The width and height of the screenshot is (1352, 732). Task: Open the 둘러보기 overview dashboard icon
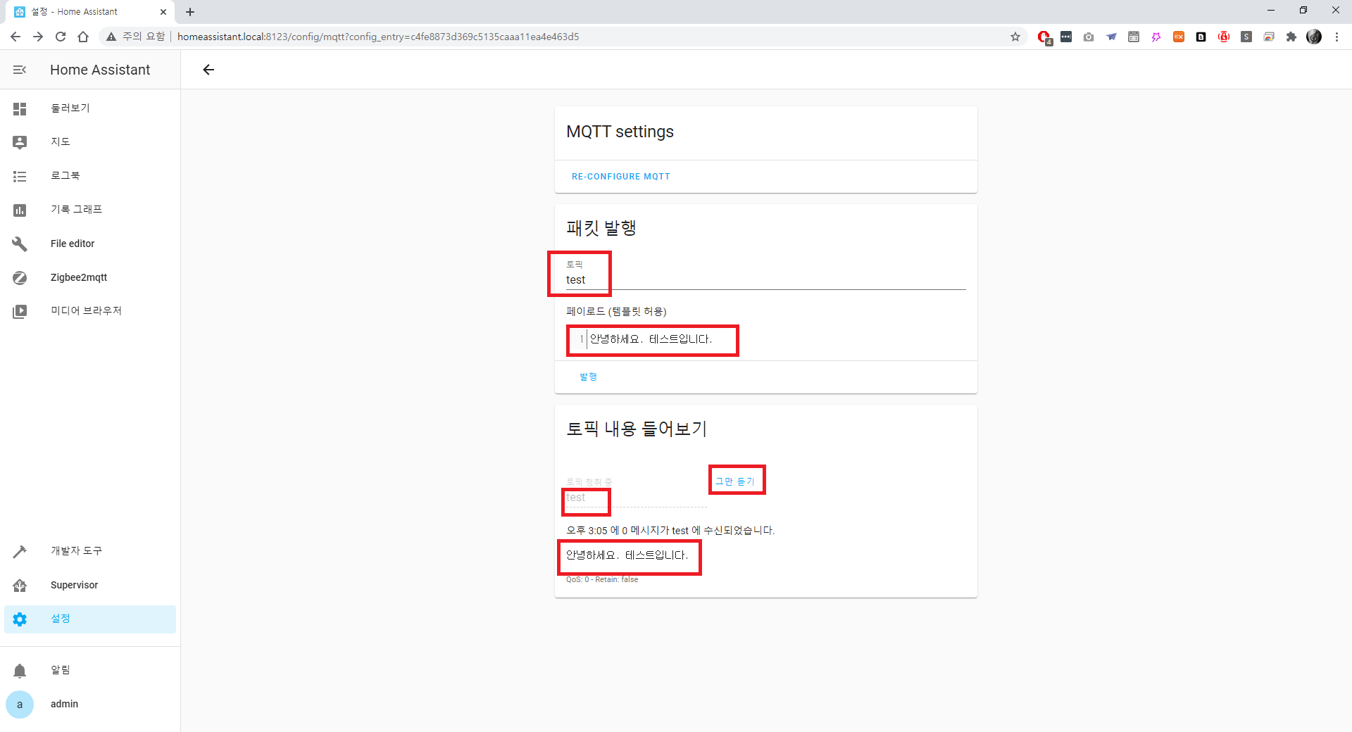(x=20, y=108)
